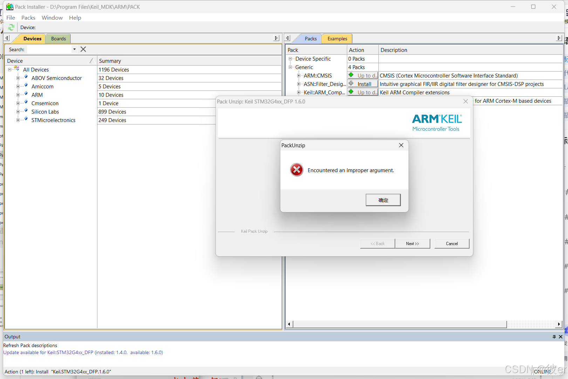Expand the Keil::ARM_Compiler pack entry

pyautogui.click(x=299, y=93)
